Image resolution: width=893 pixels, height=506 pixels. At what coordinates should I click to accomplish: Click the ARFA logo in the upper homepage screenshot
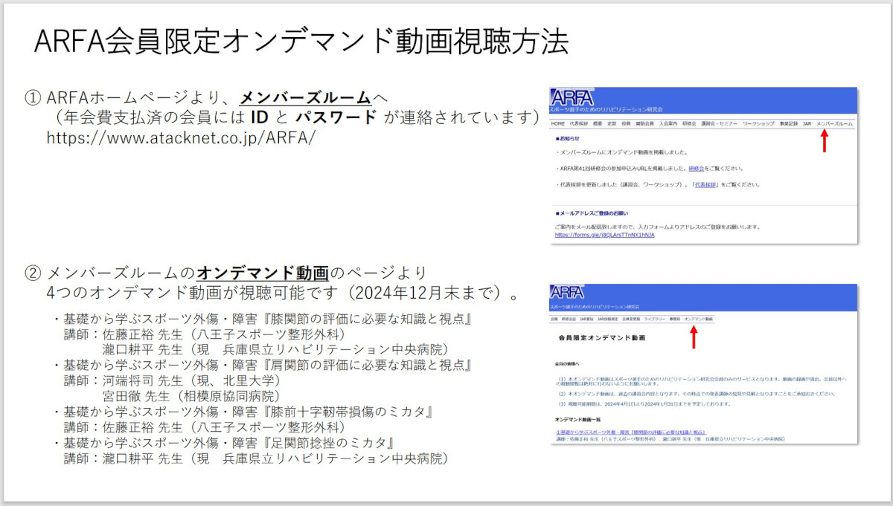click(x=573, y=98)
